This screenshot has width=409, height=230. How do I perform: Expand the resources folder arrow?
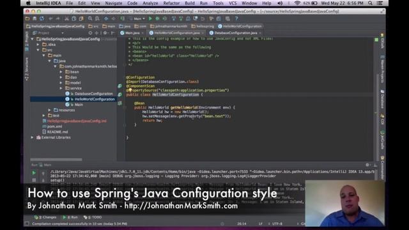(50, 110)
